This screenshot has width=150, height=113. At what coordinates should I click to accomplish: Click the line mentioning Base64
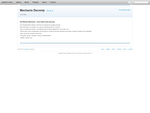point(56,31)
